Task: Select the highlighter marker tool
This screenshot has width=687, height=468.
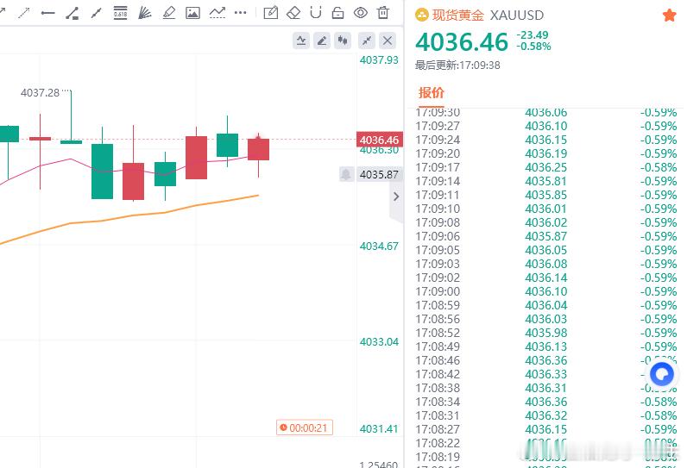Action: coord(168,13)
